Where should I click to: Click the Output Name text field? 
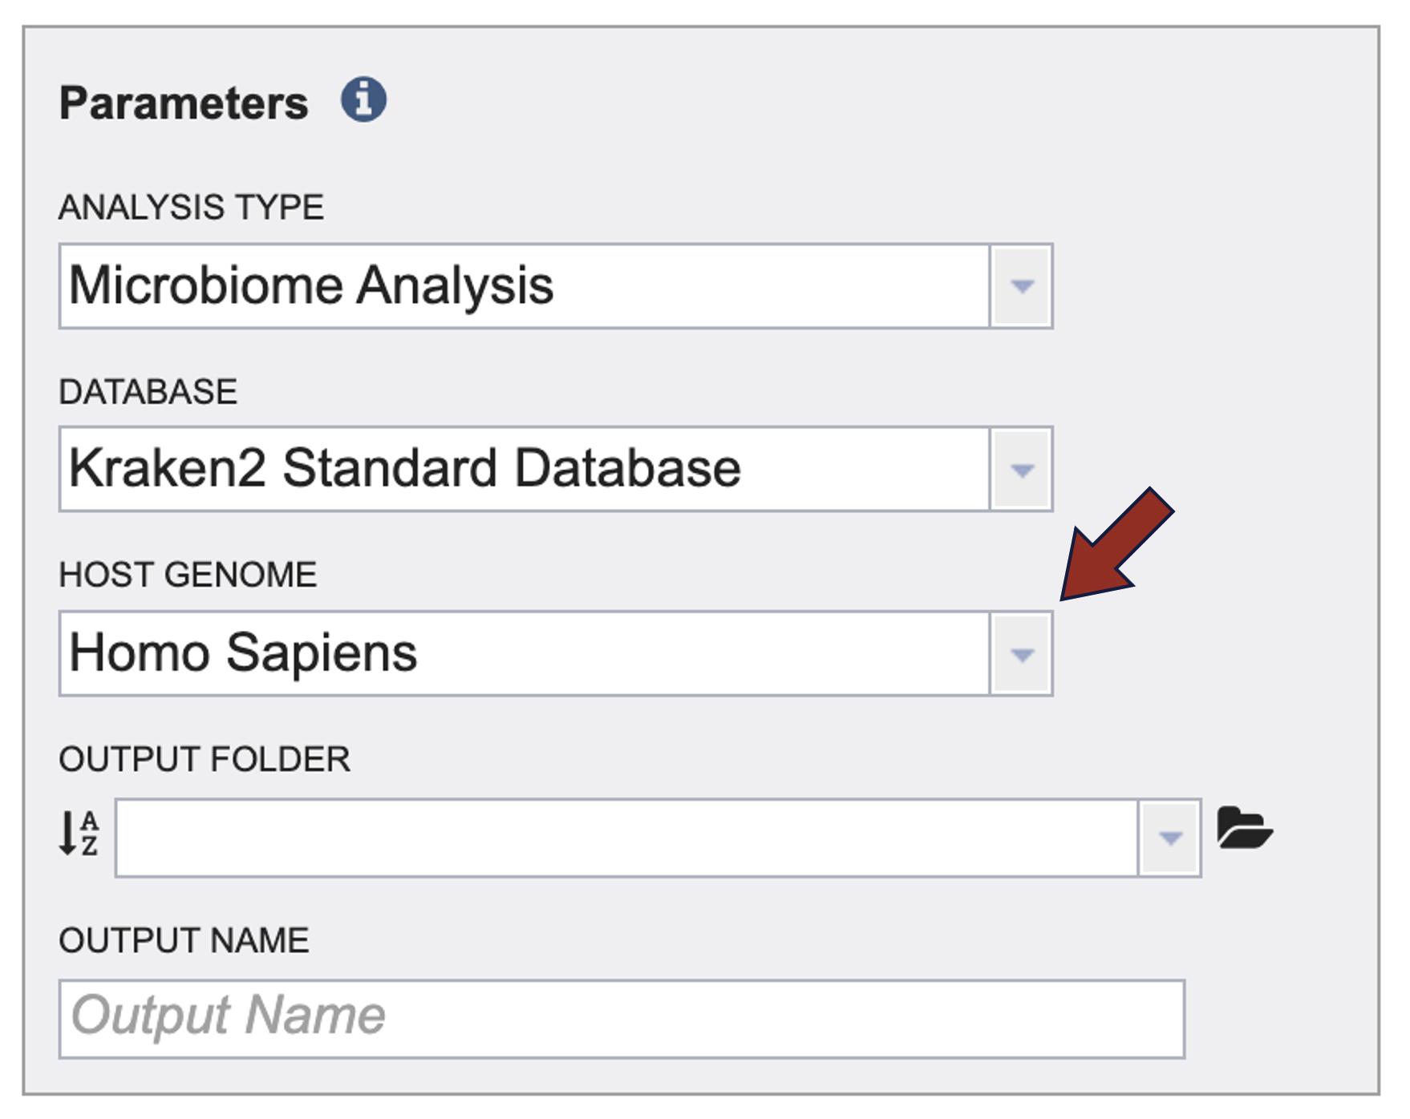pyautogui.click(x=622, y=1019)
